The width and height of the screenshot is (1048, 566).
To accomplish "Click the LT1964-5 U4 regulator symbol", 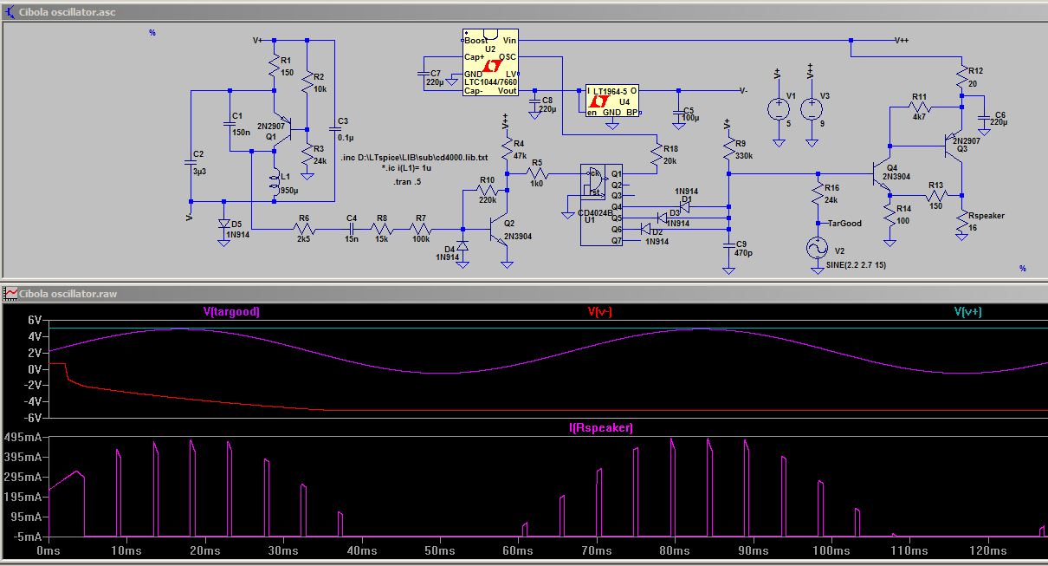I will [x=611, y=101].
